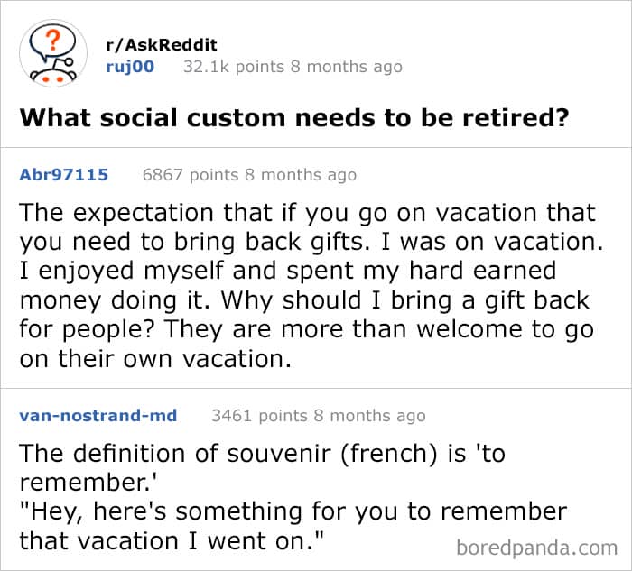Open the r/AskReddit subreddit link

point(162,45)
